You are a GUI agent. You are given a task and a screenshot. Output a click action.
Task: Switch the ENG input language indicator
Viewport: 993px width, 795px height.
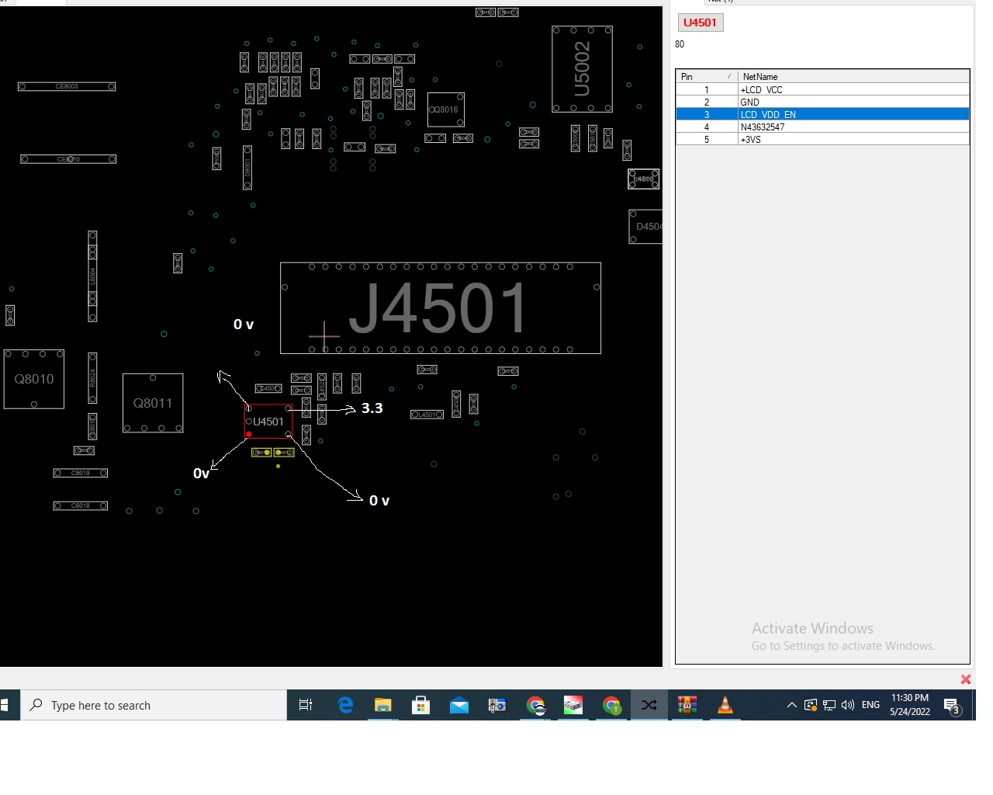[871, 705]
